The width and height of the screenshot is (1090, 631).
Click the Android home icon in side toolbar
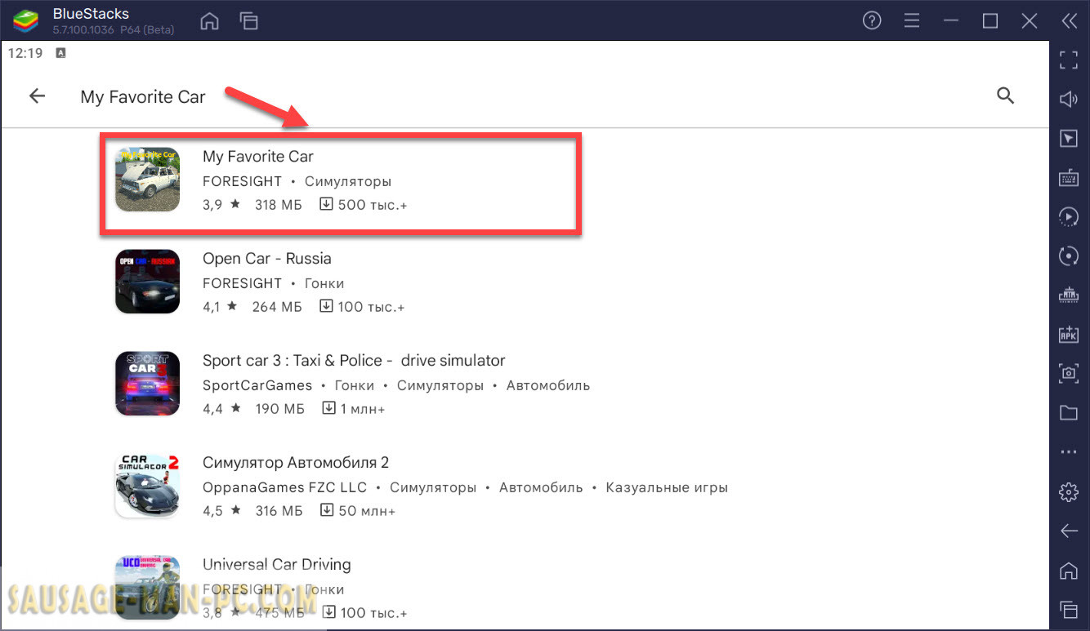1069,570
